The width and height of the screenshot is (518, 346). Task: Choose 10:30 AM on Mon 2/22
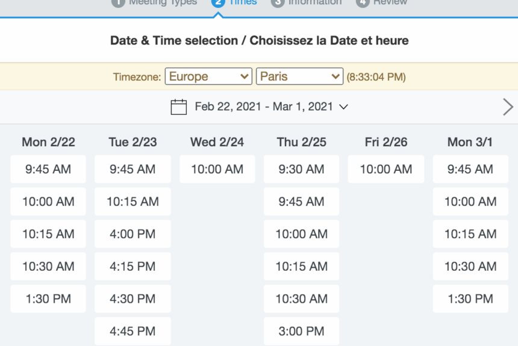pyautogui.click(x=48, y=266)
